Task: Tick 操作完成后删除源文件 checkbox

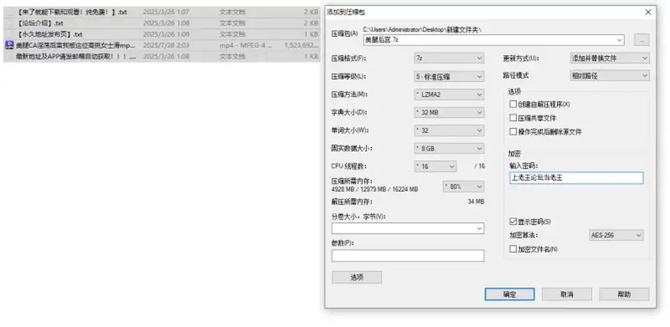Action: (513, 132)
